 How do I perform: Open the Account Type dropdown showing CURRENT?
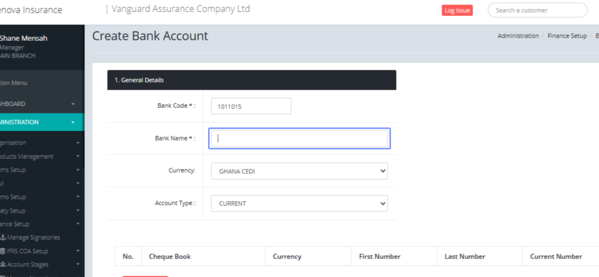299,203
